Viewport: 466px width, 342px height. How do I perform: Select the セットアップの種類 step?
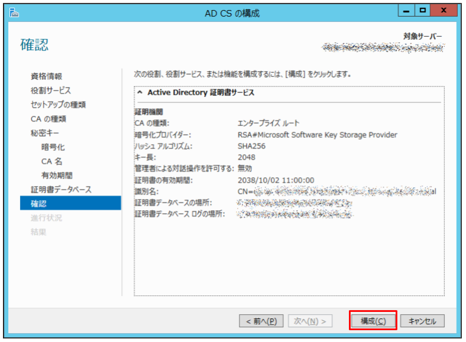coord(58,105)
